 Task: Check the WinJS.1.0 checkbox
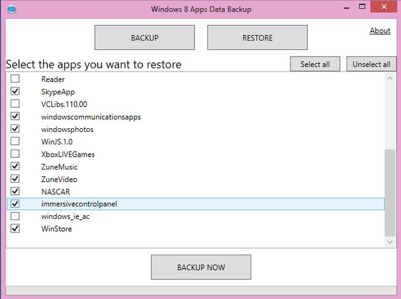click(15, 141)
